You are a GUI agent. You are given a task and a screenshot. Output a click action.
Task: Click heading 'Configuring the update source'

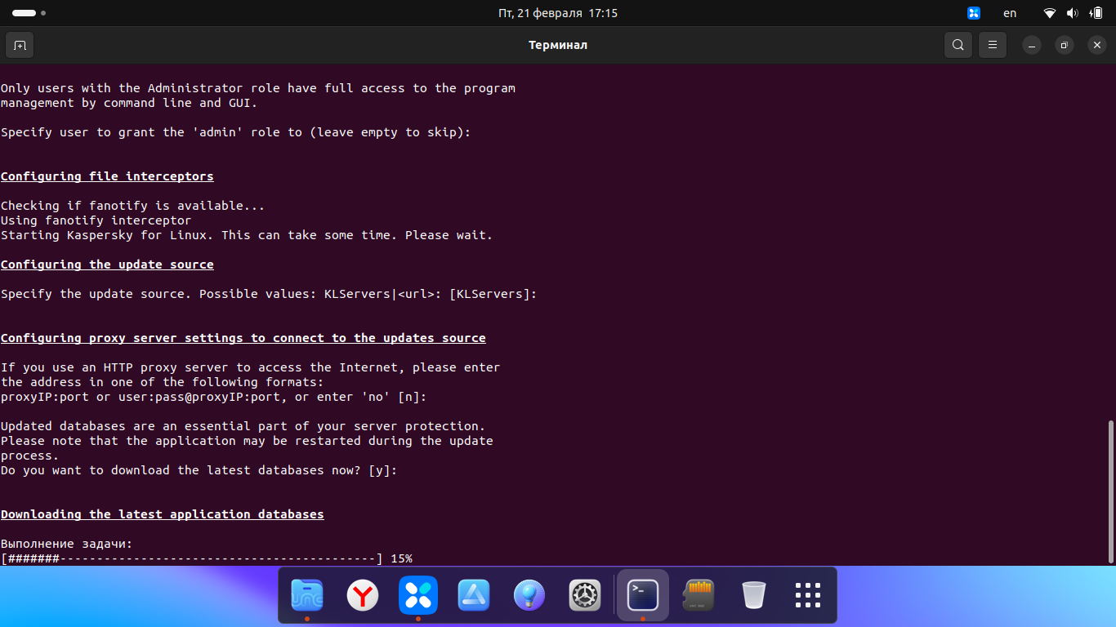point(107,265)
